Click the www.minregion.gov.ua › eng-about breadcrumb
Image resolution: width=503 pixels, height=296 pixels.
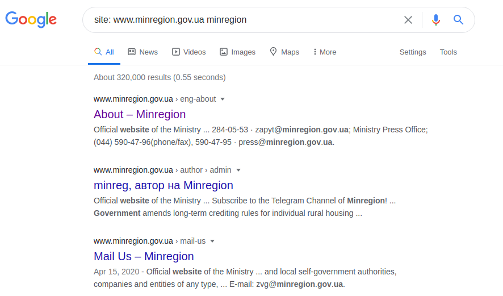coord(154,99)
